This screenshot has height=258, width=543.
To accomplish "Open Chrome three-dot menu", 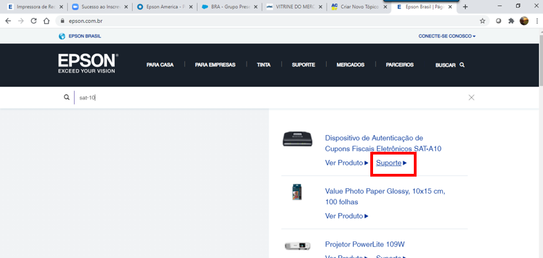I will (536, 21).
